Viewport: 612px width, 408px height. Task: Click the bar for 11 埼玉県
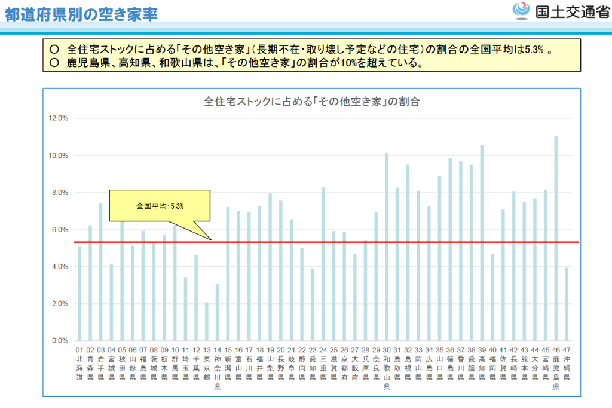pos(185,309)
